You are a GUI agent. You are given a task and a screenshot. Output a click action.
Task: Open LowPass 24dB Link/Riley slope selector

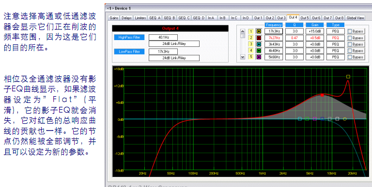(174, 58)
